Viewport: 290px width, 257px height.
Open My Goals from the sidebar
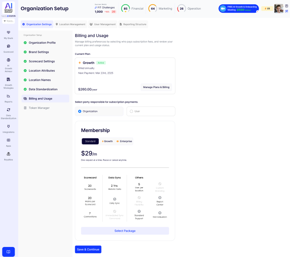click(9, 32)
